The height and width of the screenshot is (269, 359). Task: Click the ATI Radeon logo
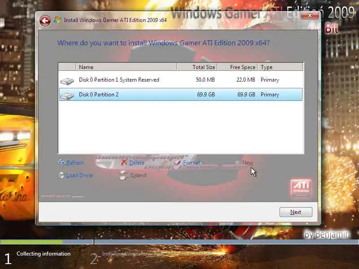coord(301,188)
